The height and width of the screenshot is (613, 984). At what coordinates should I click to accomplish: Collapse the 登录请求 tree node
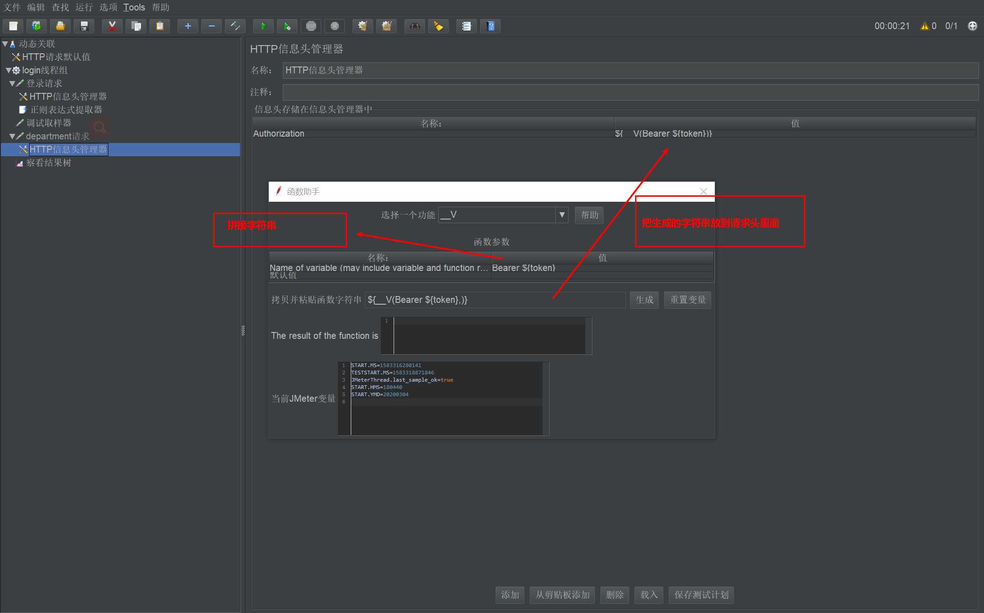[x=12, y=83]
